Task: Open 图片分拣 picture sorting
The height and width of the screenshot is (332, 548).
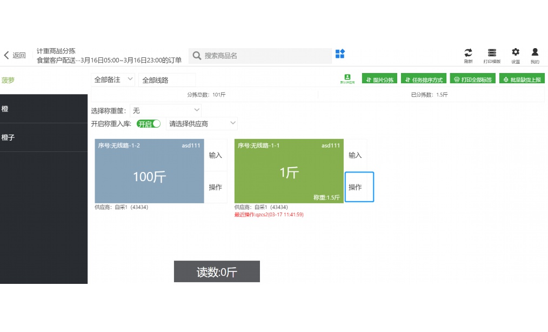Action: pyautogui.click(x=379, y=78)
